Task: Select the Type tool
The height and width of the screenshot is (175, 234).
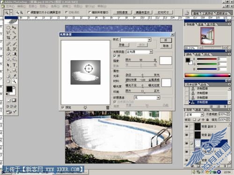Action: (14, 65)
